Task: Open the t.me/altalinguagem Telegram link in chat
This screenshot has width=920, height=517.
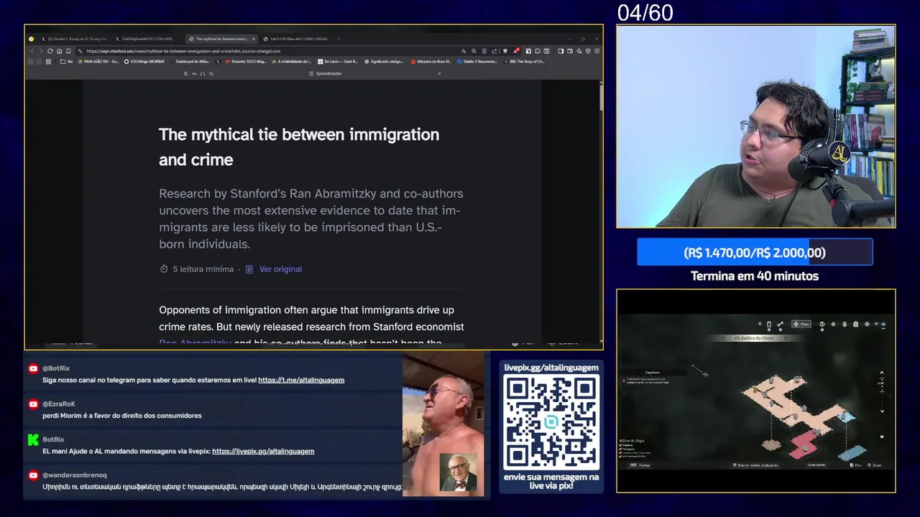Action: click(301, 380)
